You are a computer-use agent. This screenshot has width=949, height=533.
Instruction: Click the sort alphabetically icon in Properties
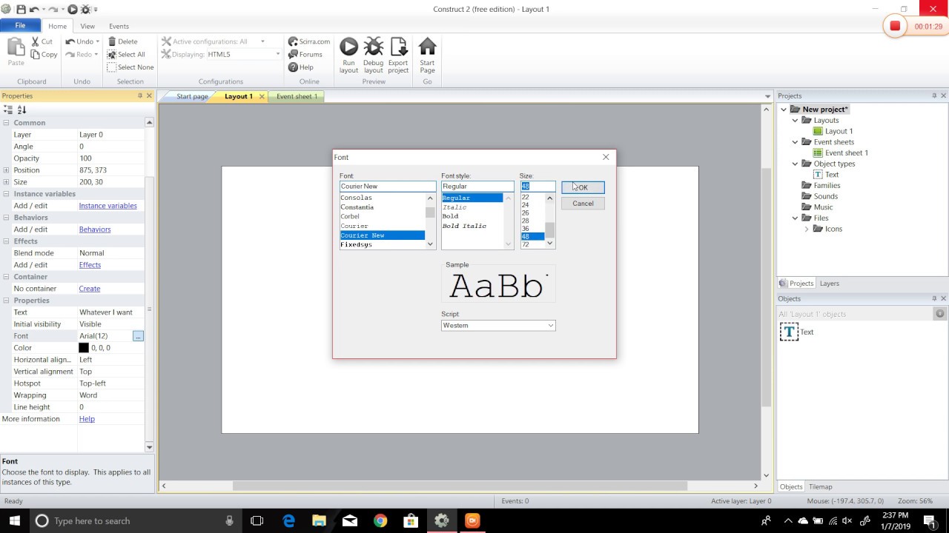(22, 110)
